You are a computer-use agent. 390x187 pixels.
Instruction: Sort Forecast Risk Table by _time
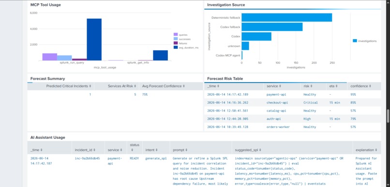click(213, 86)
